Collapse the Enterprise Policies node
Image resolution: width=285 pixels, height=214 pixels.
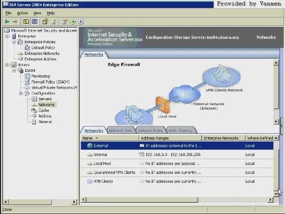click(14, 42)
